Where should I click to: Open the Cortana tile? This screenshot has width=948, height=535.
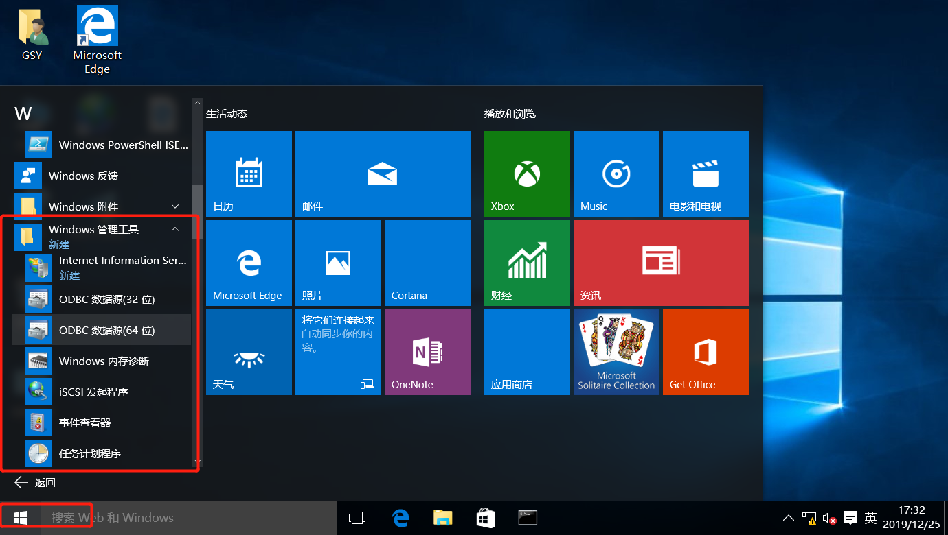click(427, 263)
